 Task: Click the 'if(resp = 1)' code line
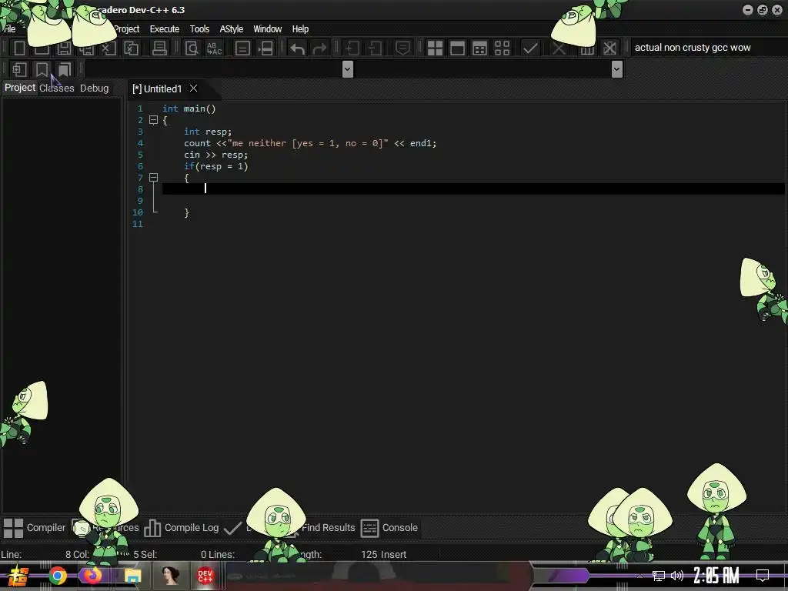(x=215, y=166)
